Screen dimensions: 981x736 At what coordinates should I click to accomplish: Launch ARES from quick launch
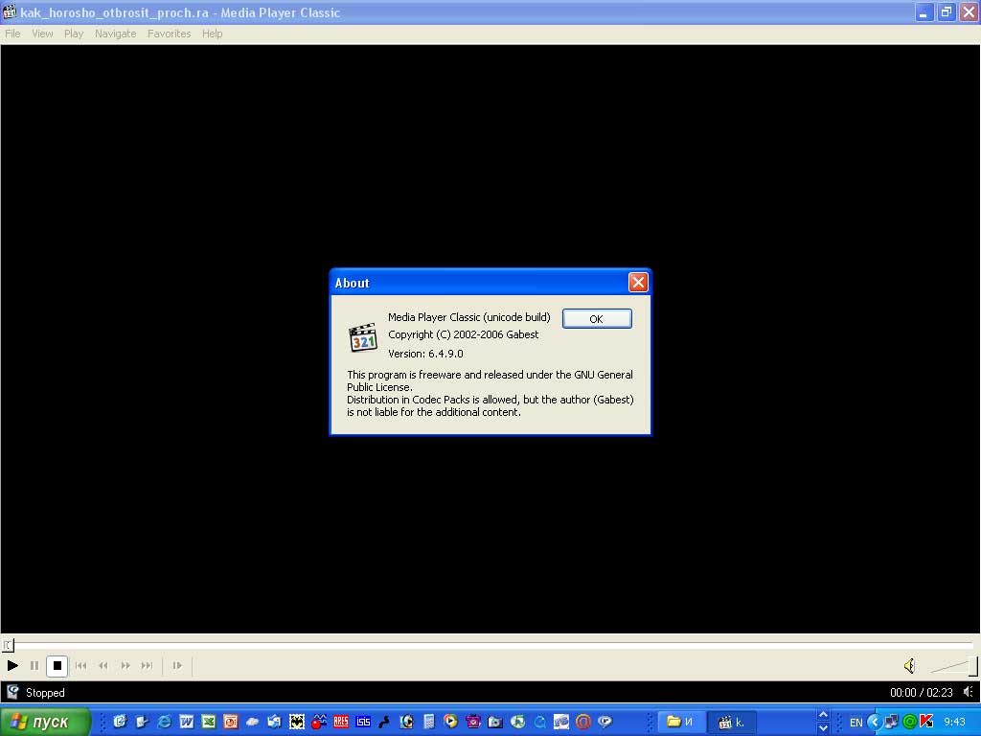coord(341,722)
